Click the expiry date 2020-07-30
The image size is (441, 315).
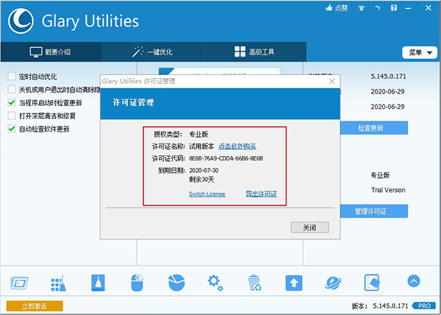204,170
